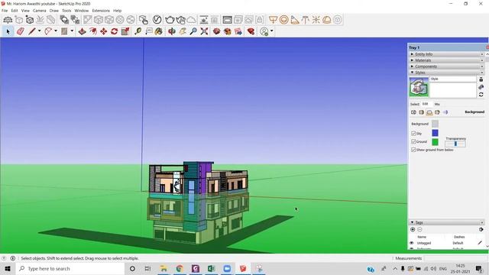Open the Modeling settings style icon

click(445, 112)
